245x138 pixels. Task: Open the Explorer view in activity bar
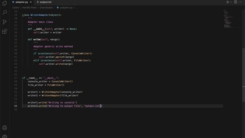(x=5, y=3)
